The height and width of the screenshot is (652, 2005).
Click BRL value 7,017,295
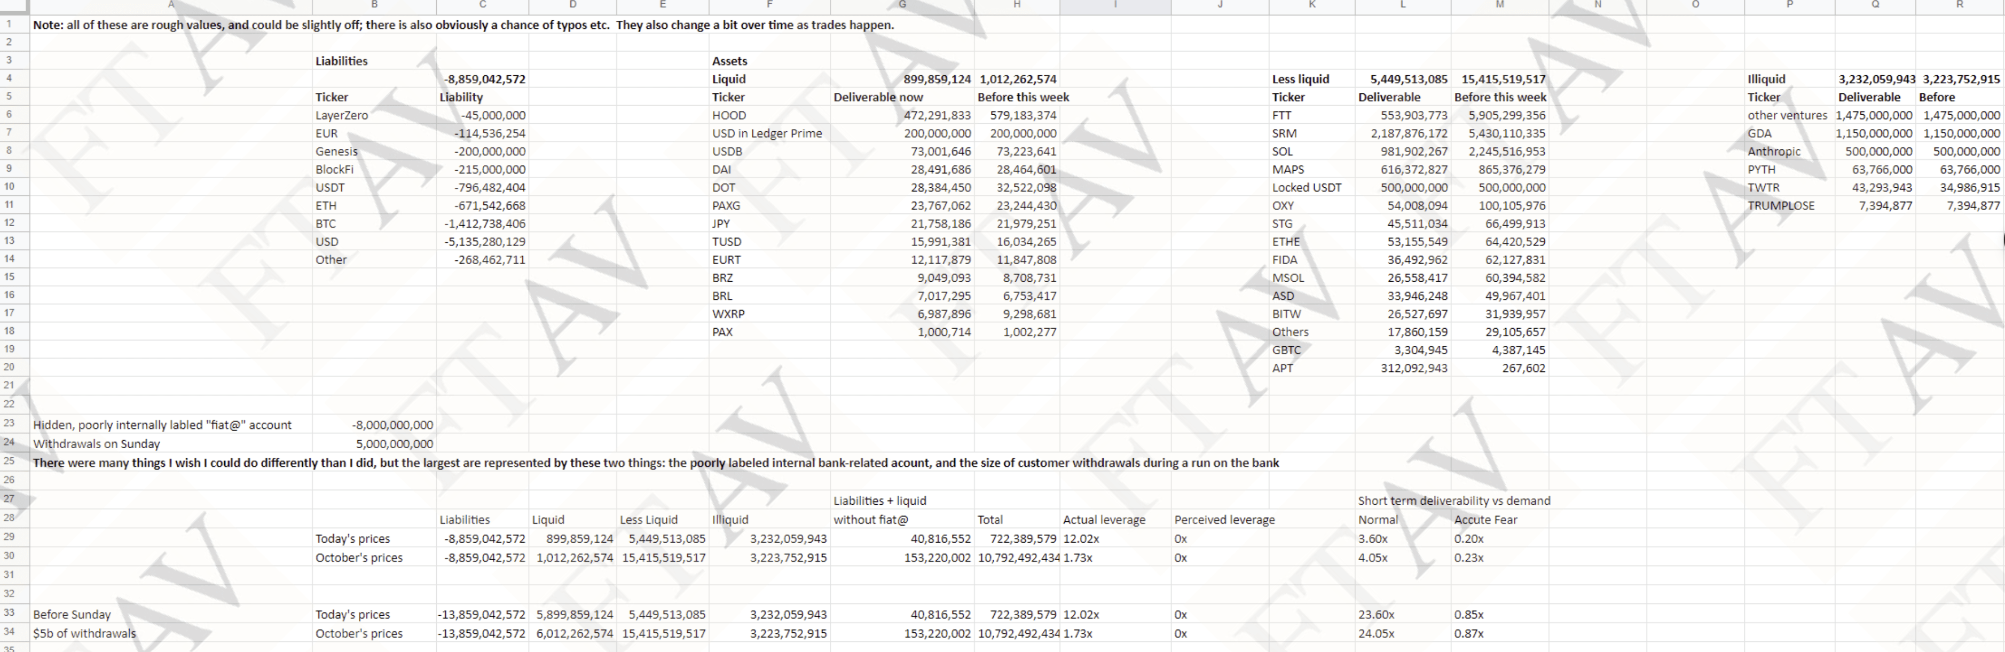point(944,296)
